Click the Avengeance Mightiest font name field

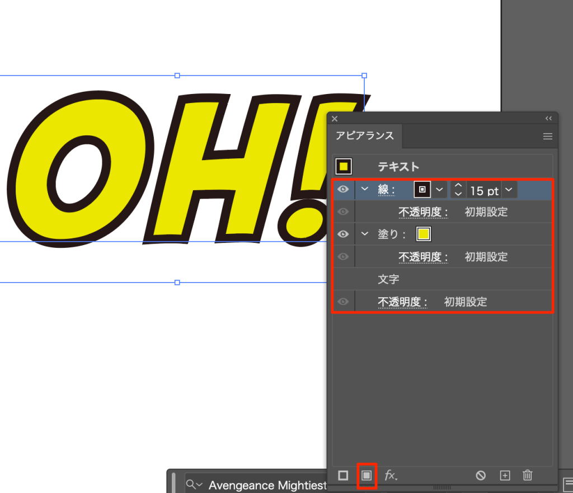pyautogui.click(x=267, y=485)
